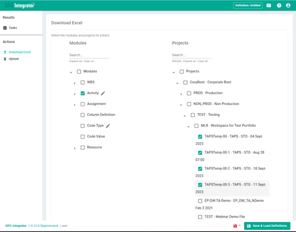Expand the Activity tree node
296x232 pixels.
click(x=75, y=94)
